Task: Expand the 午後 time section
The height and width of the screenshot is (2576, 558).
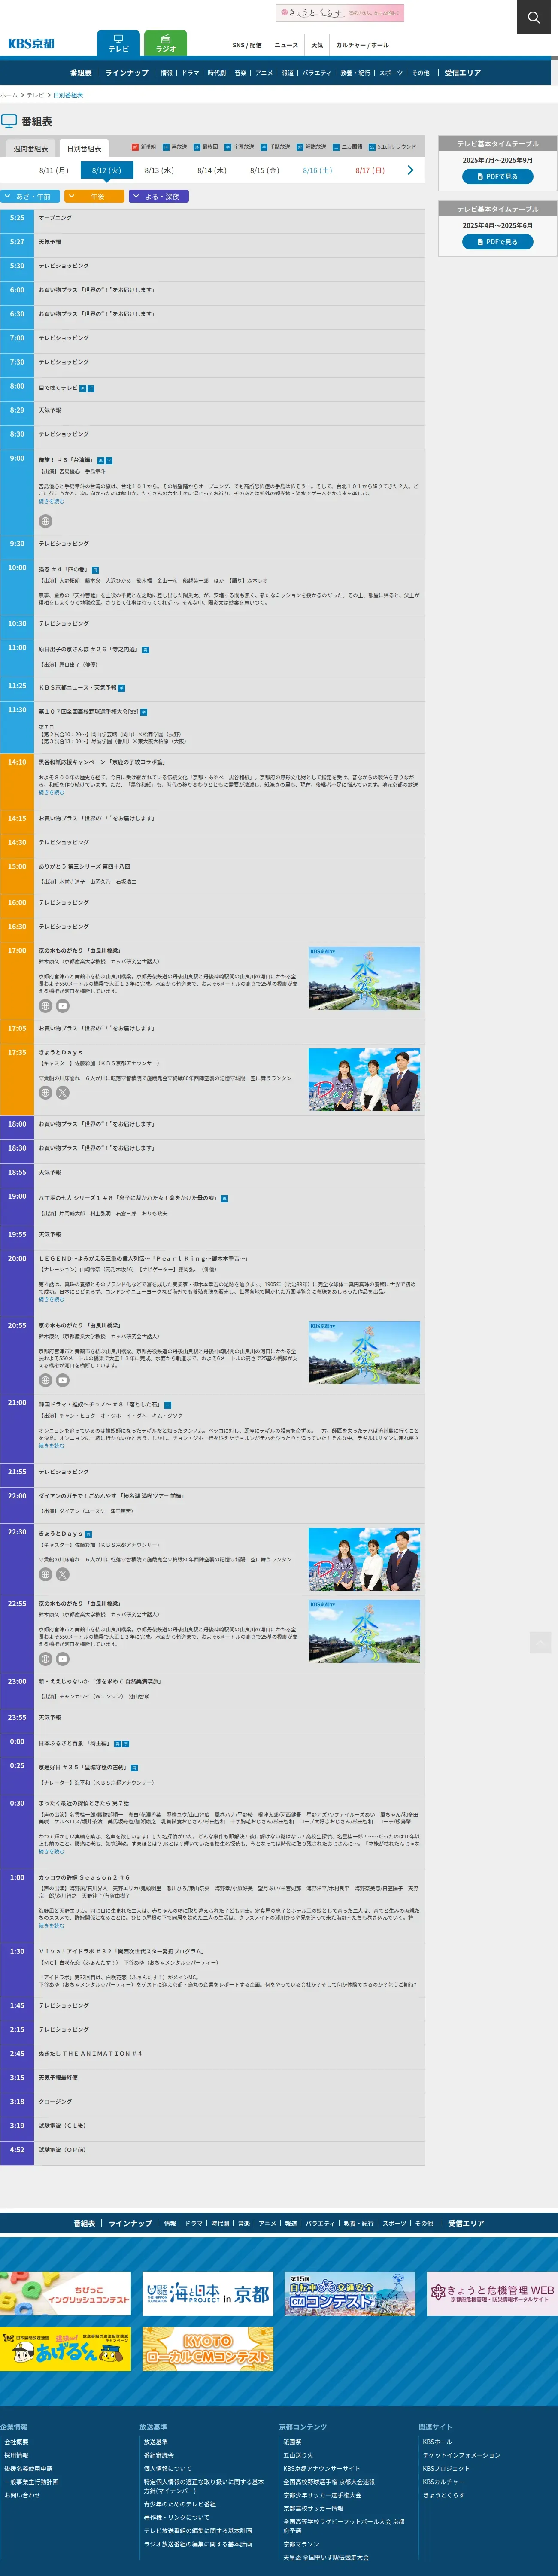Action: point(95,196)
